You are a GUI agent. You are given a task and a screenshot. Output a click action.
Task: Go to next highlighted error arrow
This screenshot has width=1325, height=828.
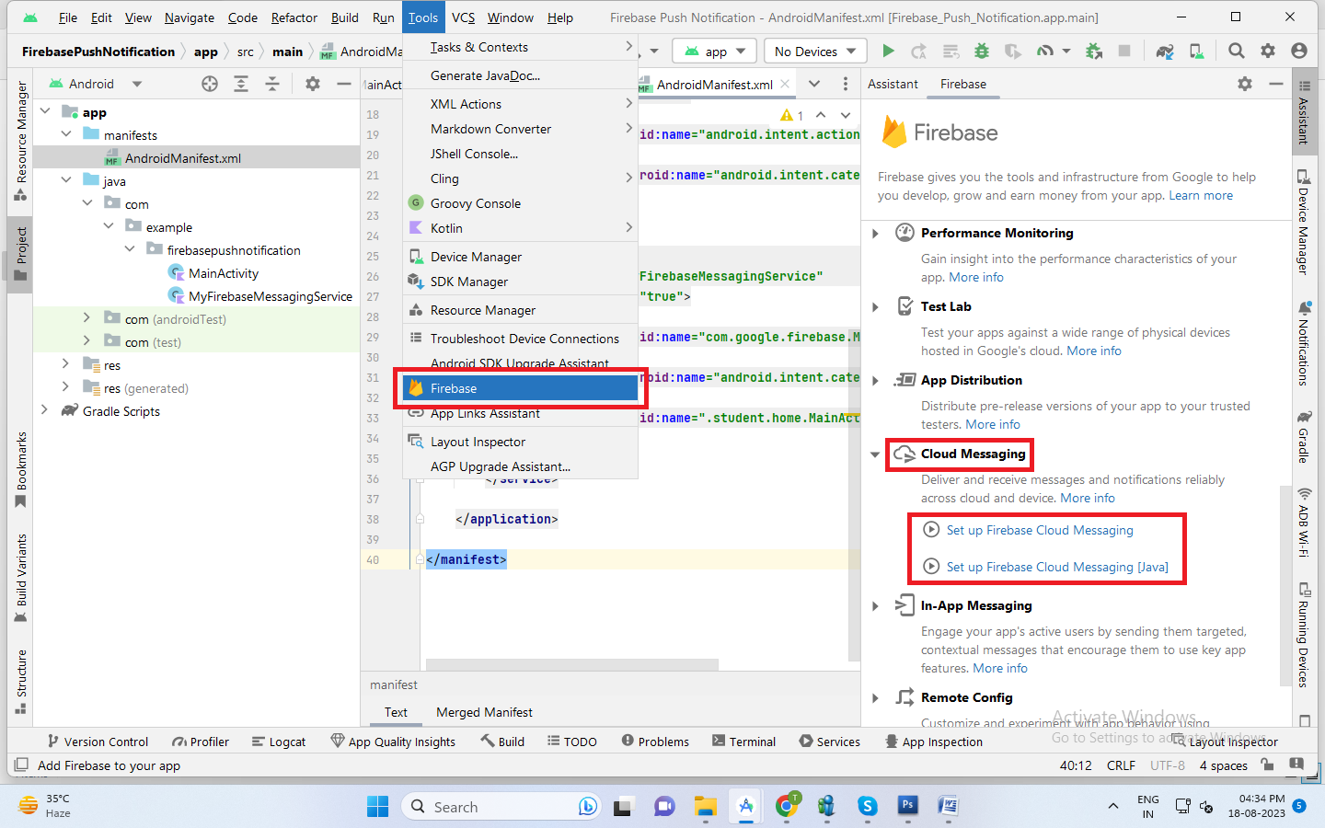coord(846,115)
